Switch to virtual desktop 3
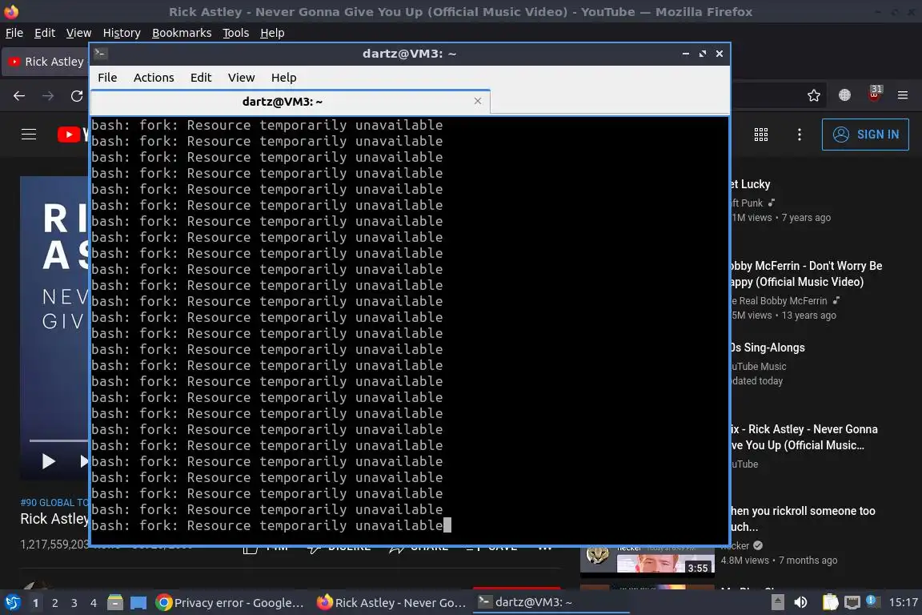Viewport: 922px width, 615px height. click(74, 603)
